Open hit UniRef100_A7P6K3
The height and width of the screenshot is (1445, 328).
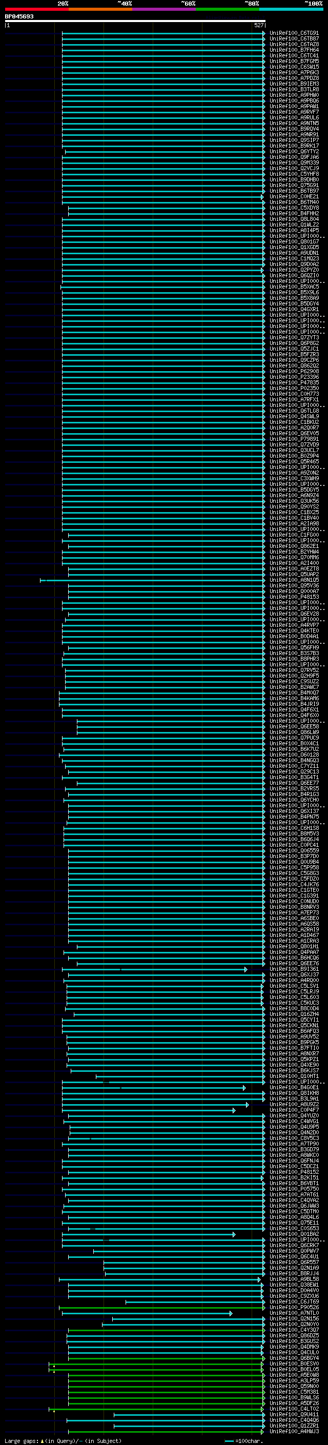(294, 72)
